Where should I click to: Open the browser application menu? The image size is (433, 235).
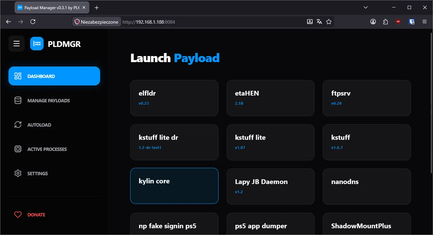pyautogui.click(x=425, y=22)
